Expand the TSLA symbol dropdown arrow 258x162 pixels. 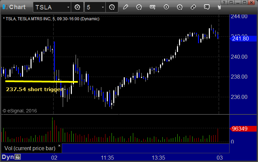click(x=68, y=7)
